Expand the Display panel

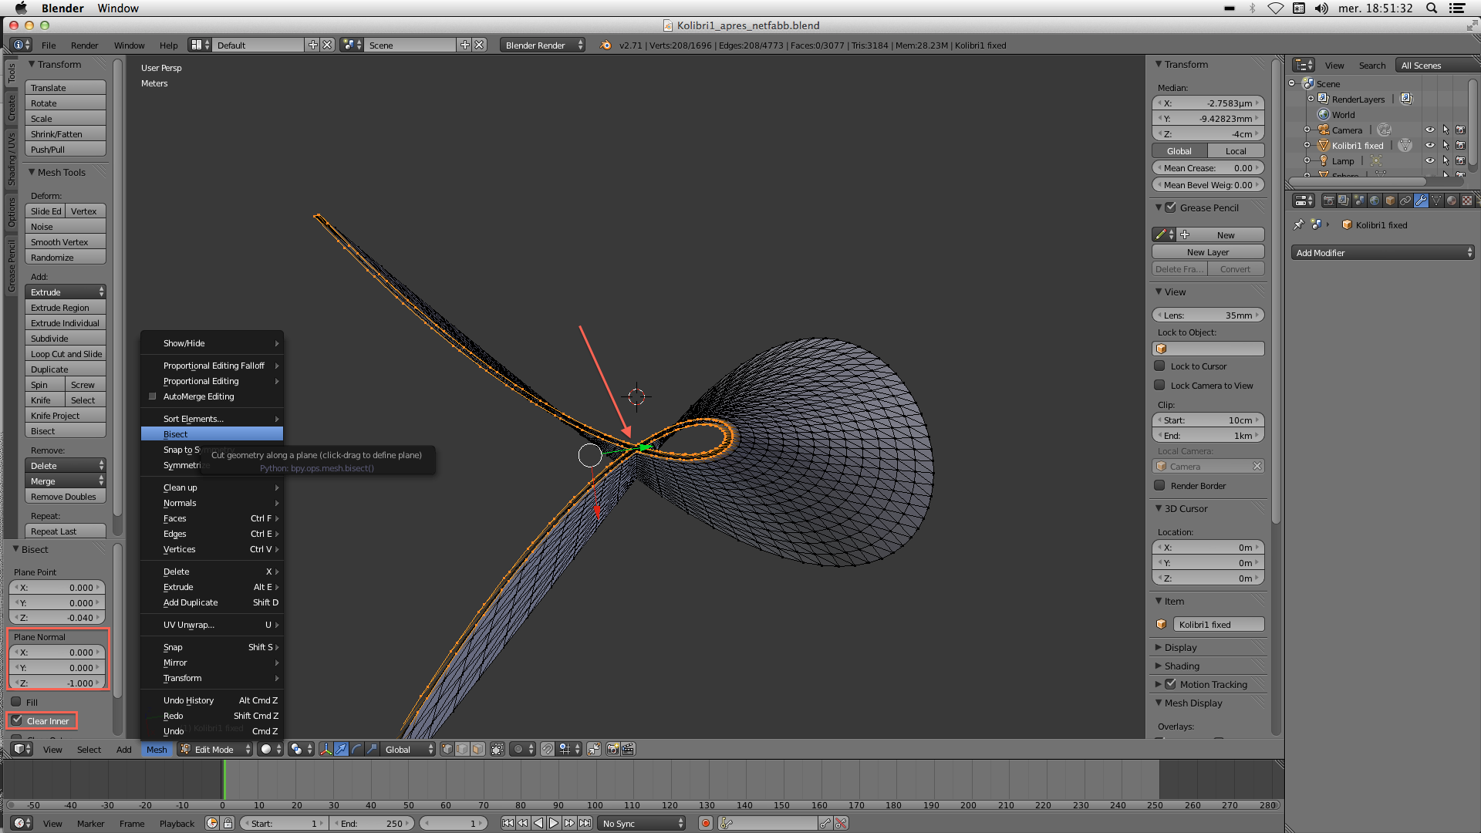[1180, 647]
